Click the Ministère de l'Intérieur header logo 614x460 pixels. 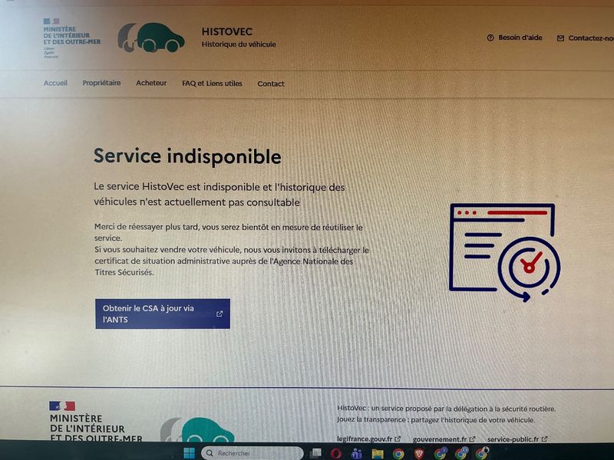71,38
